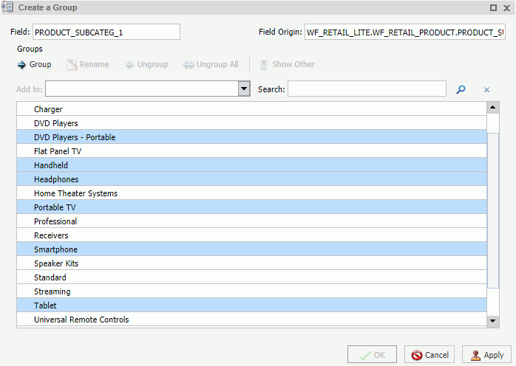Open the Add to dropdown arrow
Image resolution: width=516 pixels, height=366 pixels.
tap(244, 89)
